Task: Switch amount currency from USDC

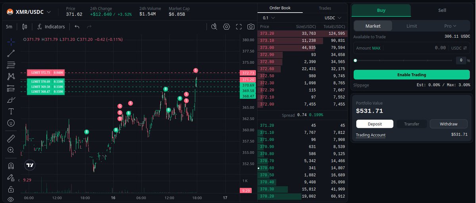Action: [459, 47]
